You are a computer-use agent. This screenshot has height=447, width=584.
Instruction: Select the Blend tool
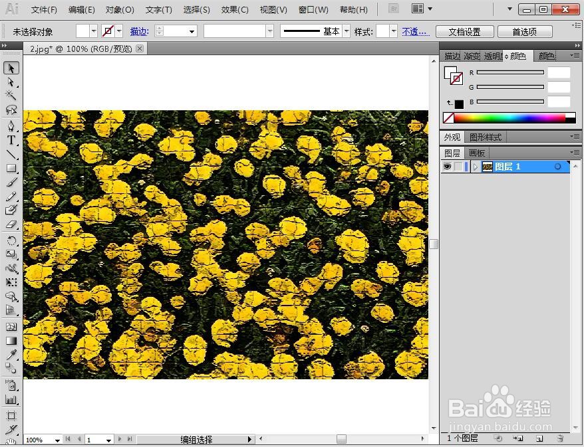[11, 368]
